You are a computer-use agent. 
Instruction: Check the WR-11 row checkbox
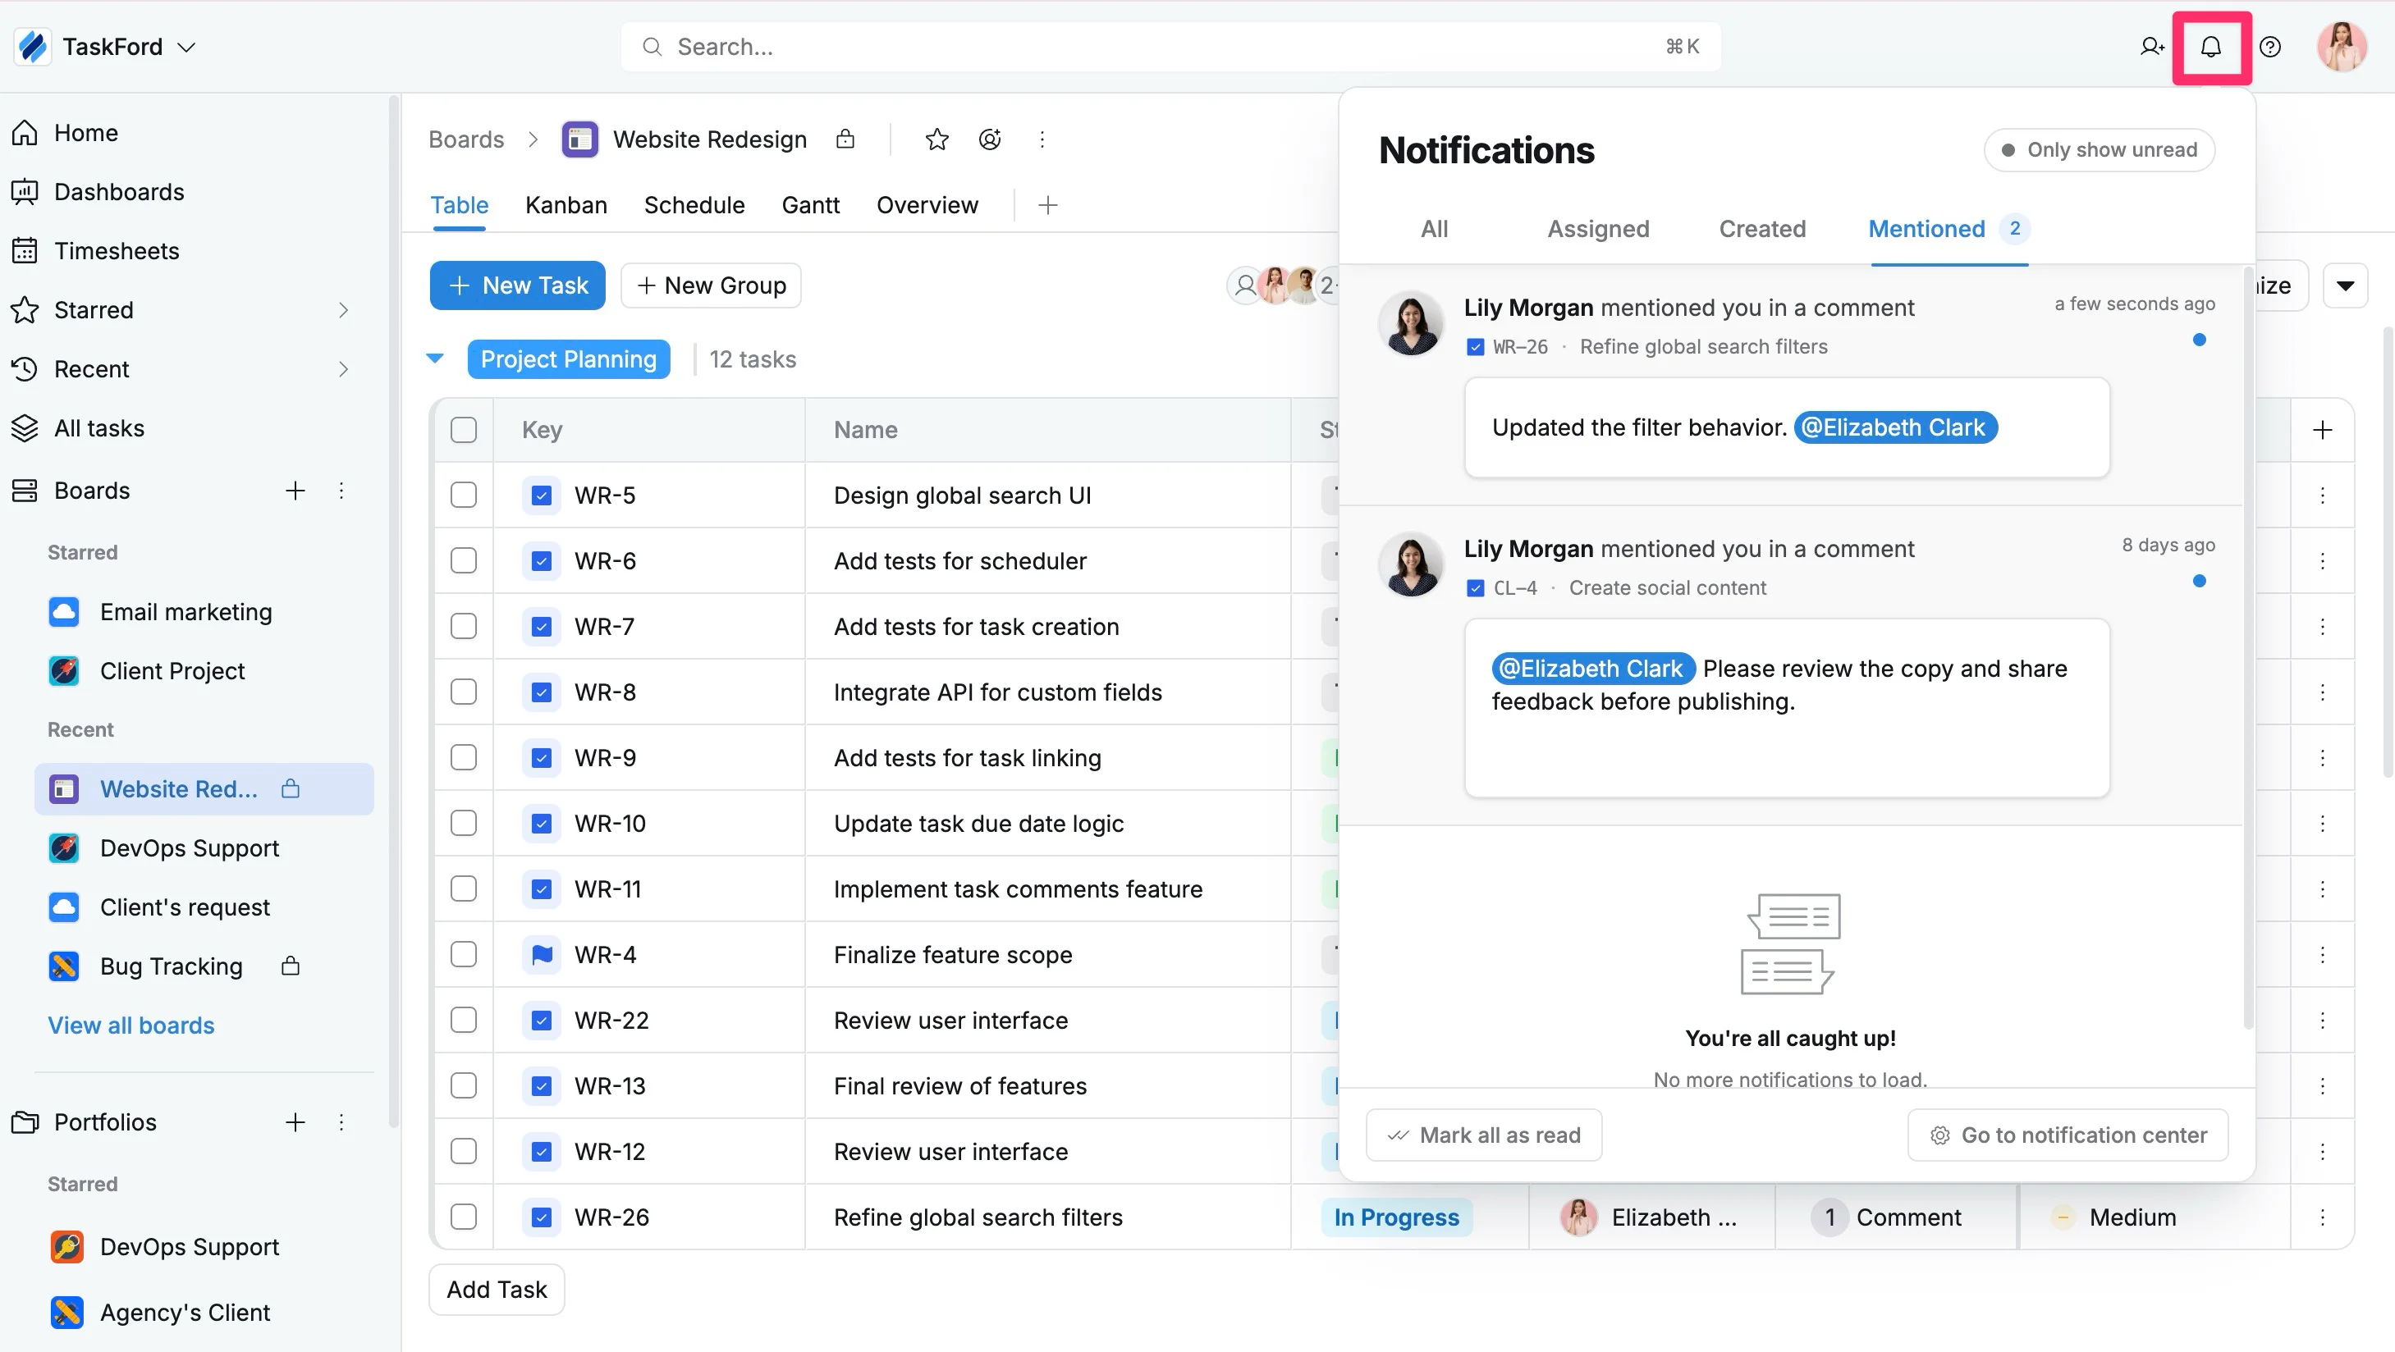click(x=463, y=889)
